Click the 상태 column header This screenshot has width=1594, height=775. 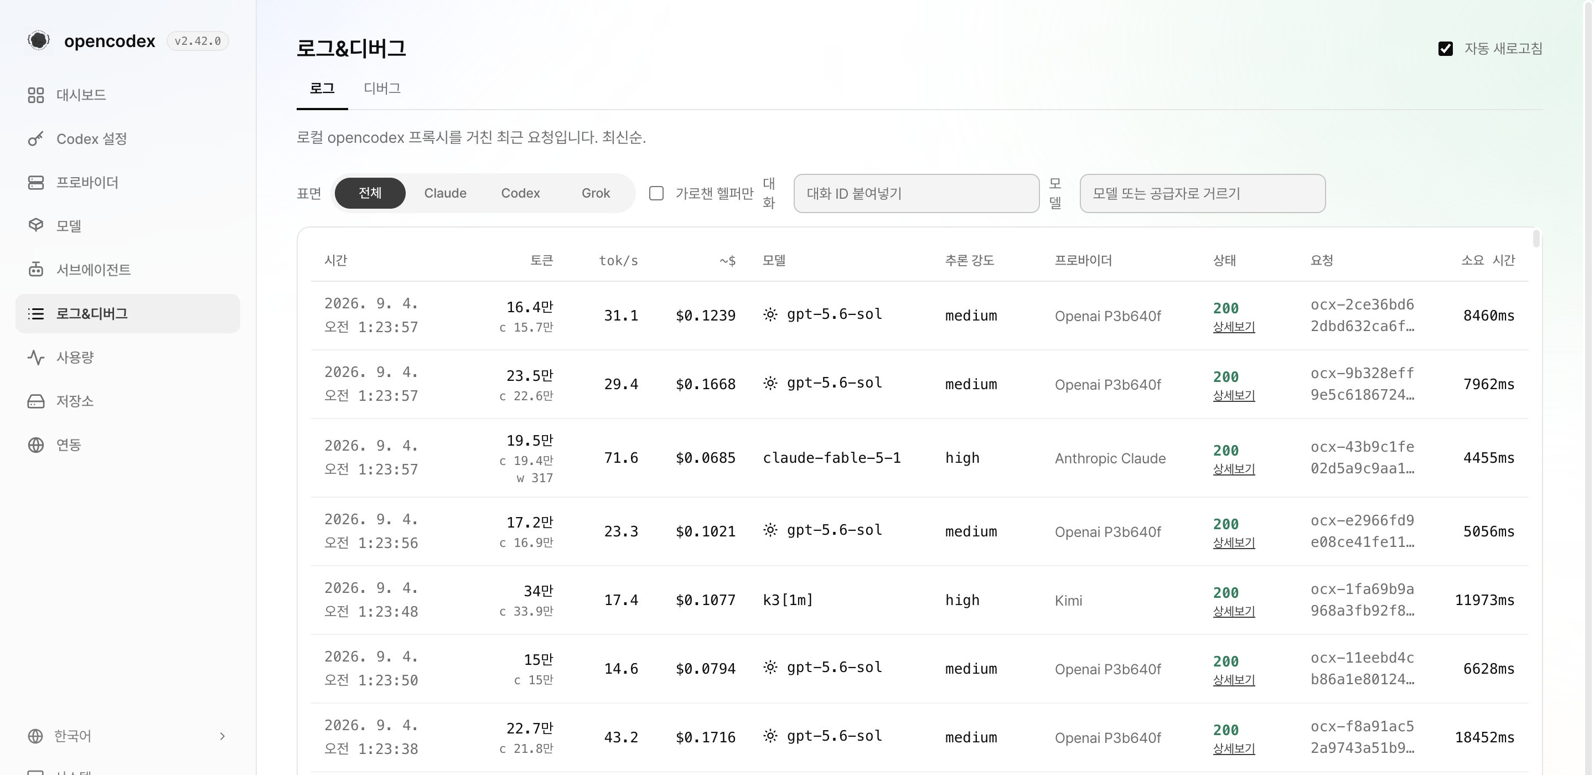pyautogui.click(x=1224, y=260)
